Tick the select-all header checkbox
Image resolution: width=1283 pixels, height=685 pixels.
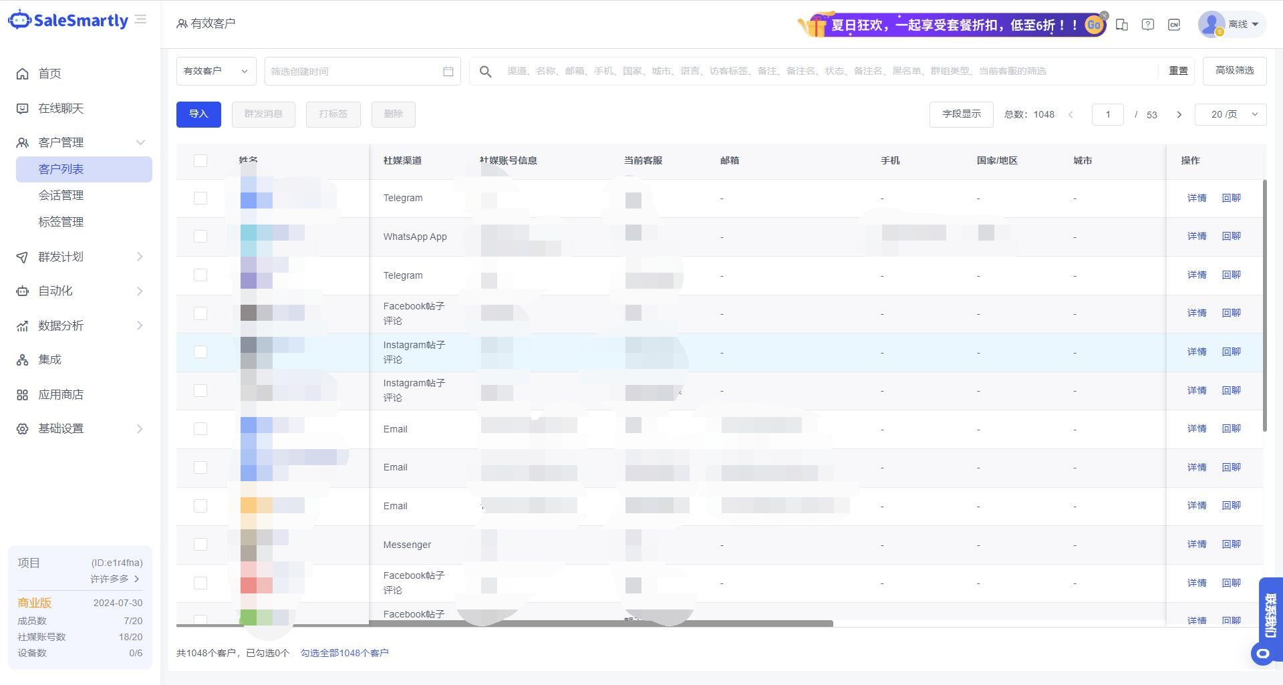tap(200, 160)
